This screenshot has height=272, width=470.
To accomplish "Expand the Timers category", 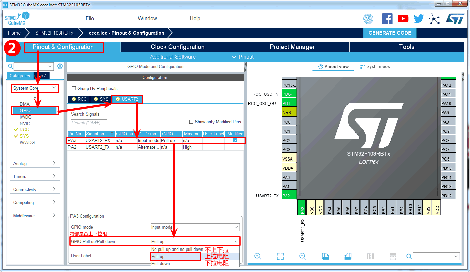I will coord(35,176).
